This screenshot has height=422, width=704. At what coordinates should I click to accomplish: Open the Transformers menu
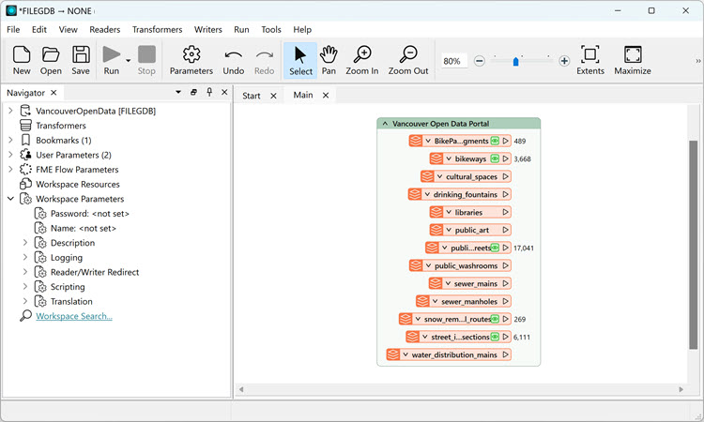(x=157, y=30)
